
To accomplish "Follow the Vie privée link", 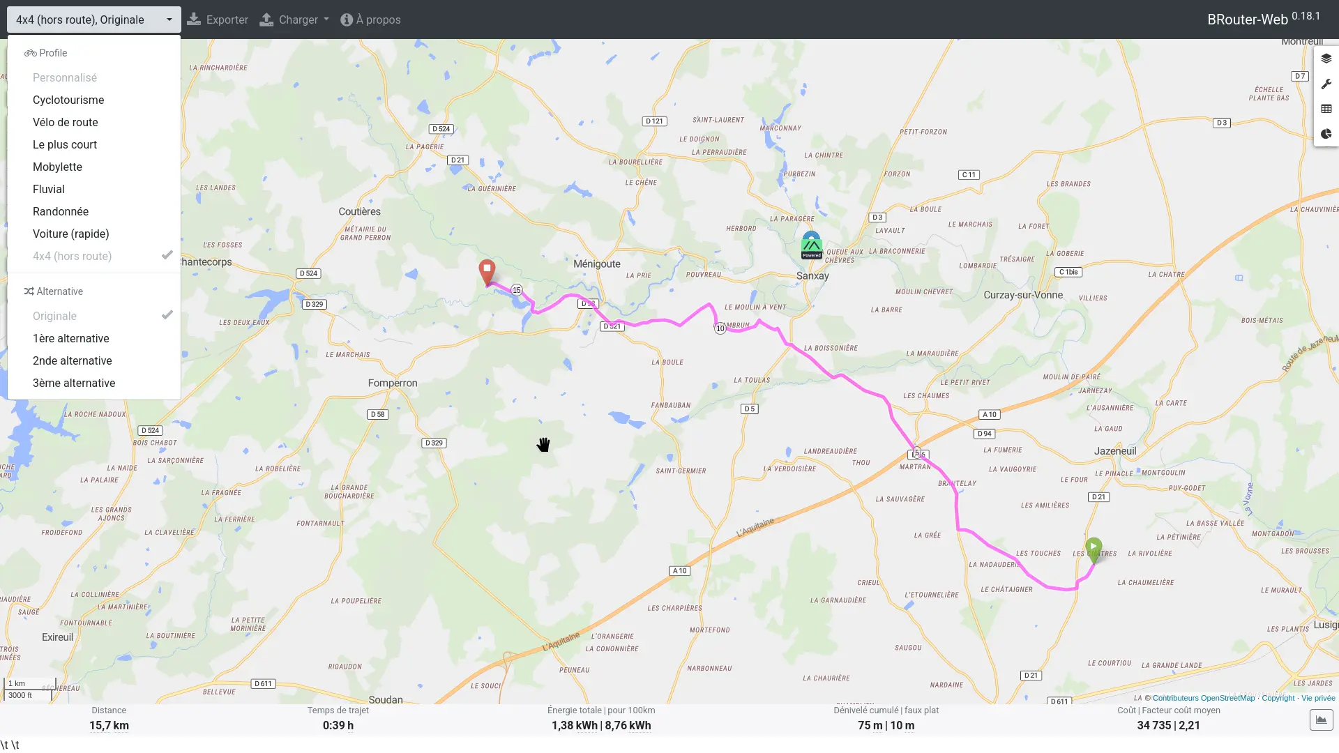I will coord(1318,698).
